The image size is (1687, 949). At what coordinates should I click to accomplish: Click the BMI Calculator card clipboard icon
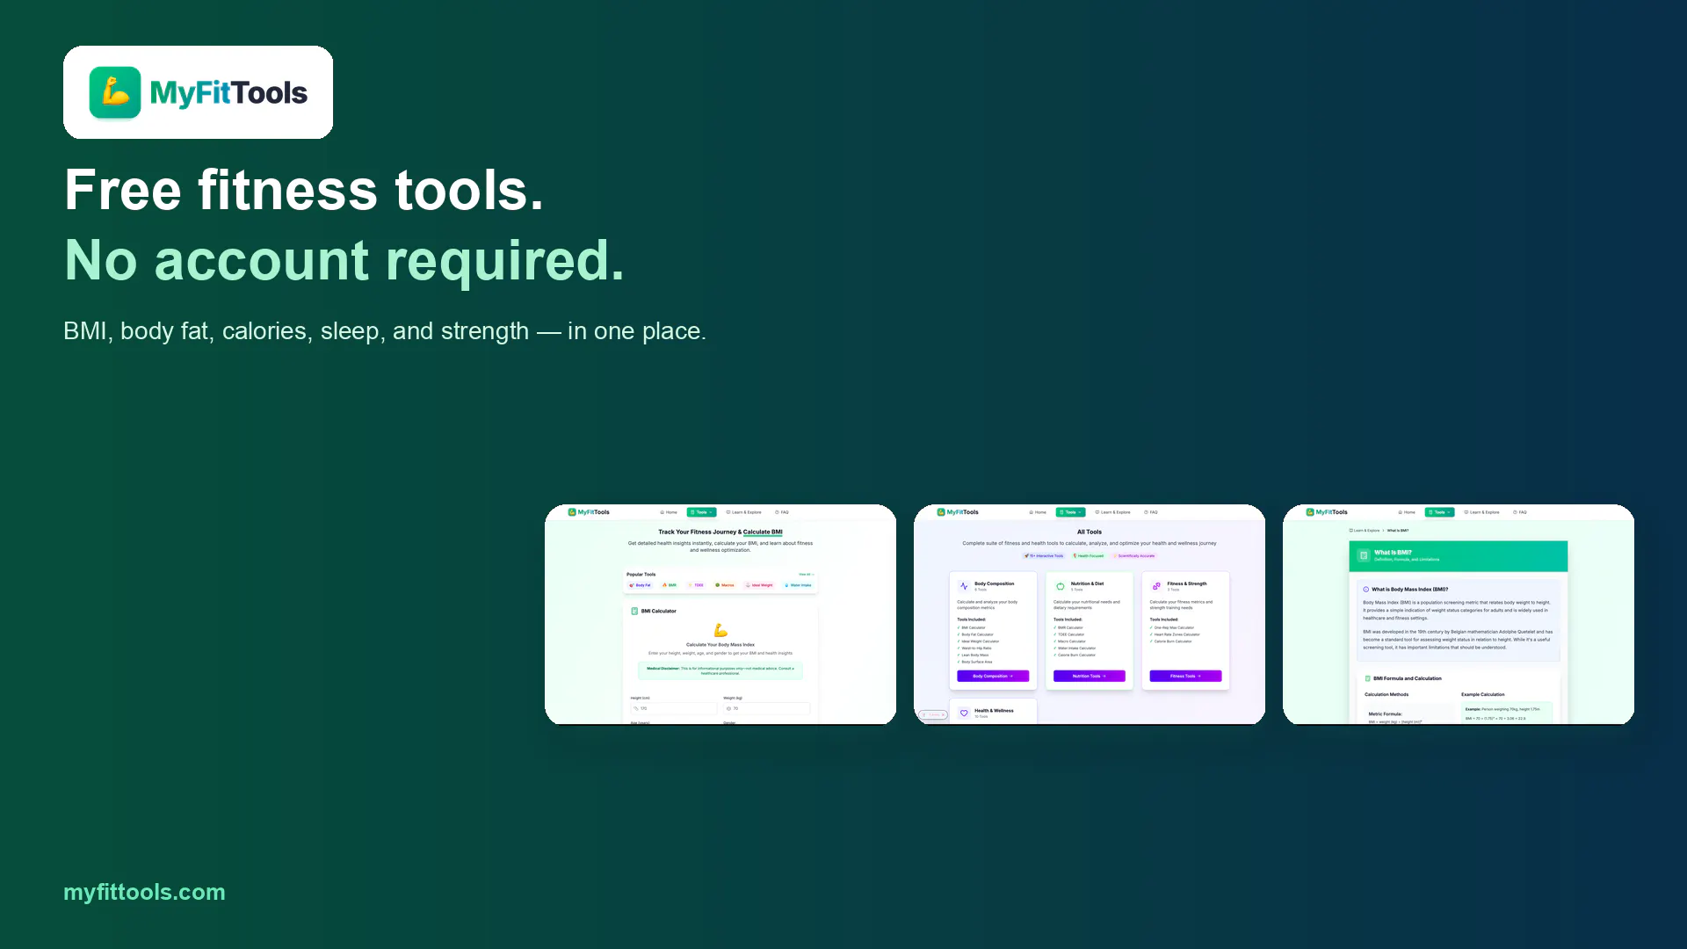[634, 611]
